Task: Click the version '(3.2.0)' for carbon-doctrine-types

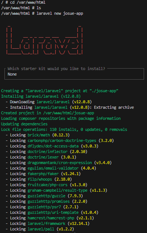Action: click(106, 140)
